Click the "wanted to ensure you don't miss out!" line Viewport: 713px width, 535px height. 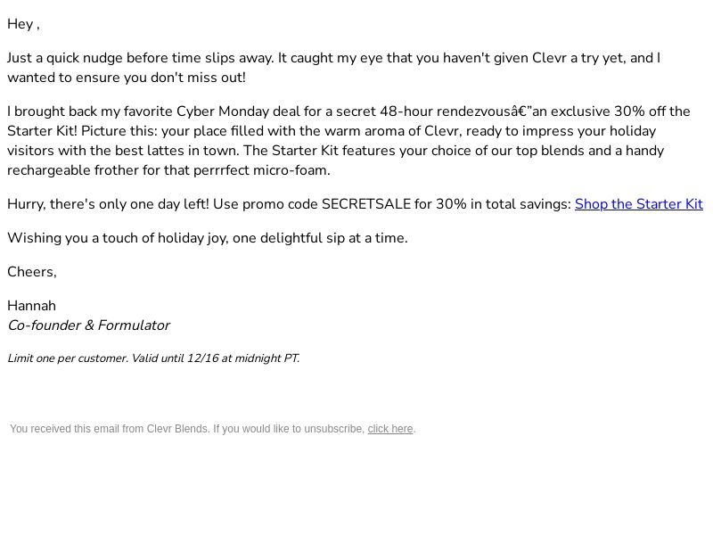pyautogui.click(x=127, y=78)
